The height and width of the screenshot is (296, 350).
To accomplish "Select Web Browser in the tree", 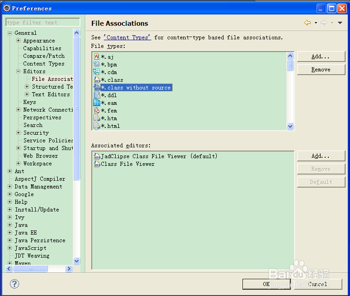I will (41, 156).
